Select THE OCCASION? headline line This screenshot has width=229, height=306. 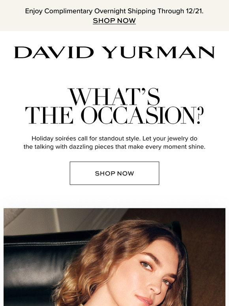(114, 115)
